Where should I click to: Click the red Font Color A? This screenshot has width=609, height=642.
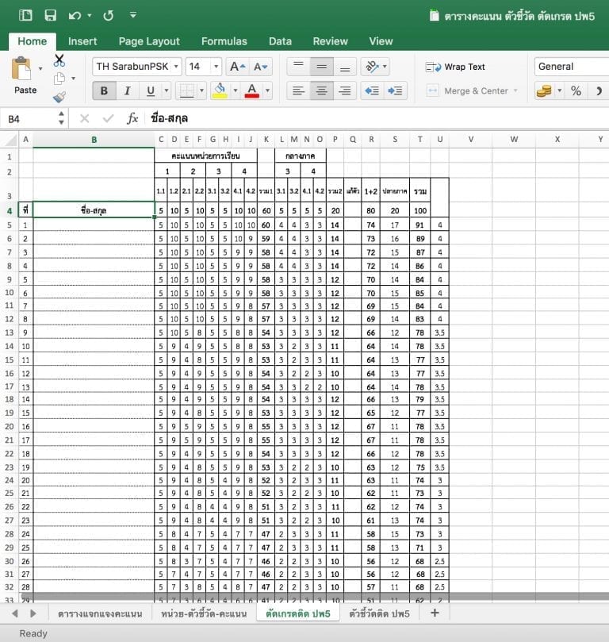pos(252,90)
